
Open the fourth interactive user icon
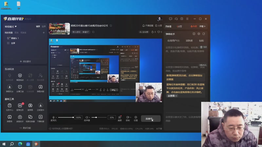40,77
